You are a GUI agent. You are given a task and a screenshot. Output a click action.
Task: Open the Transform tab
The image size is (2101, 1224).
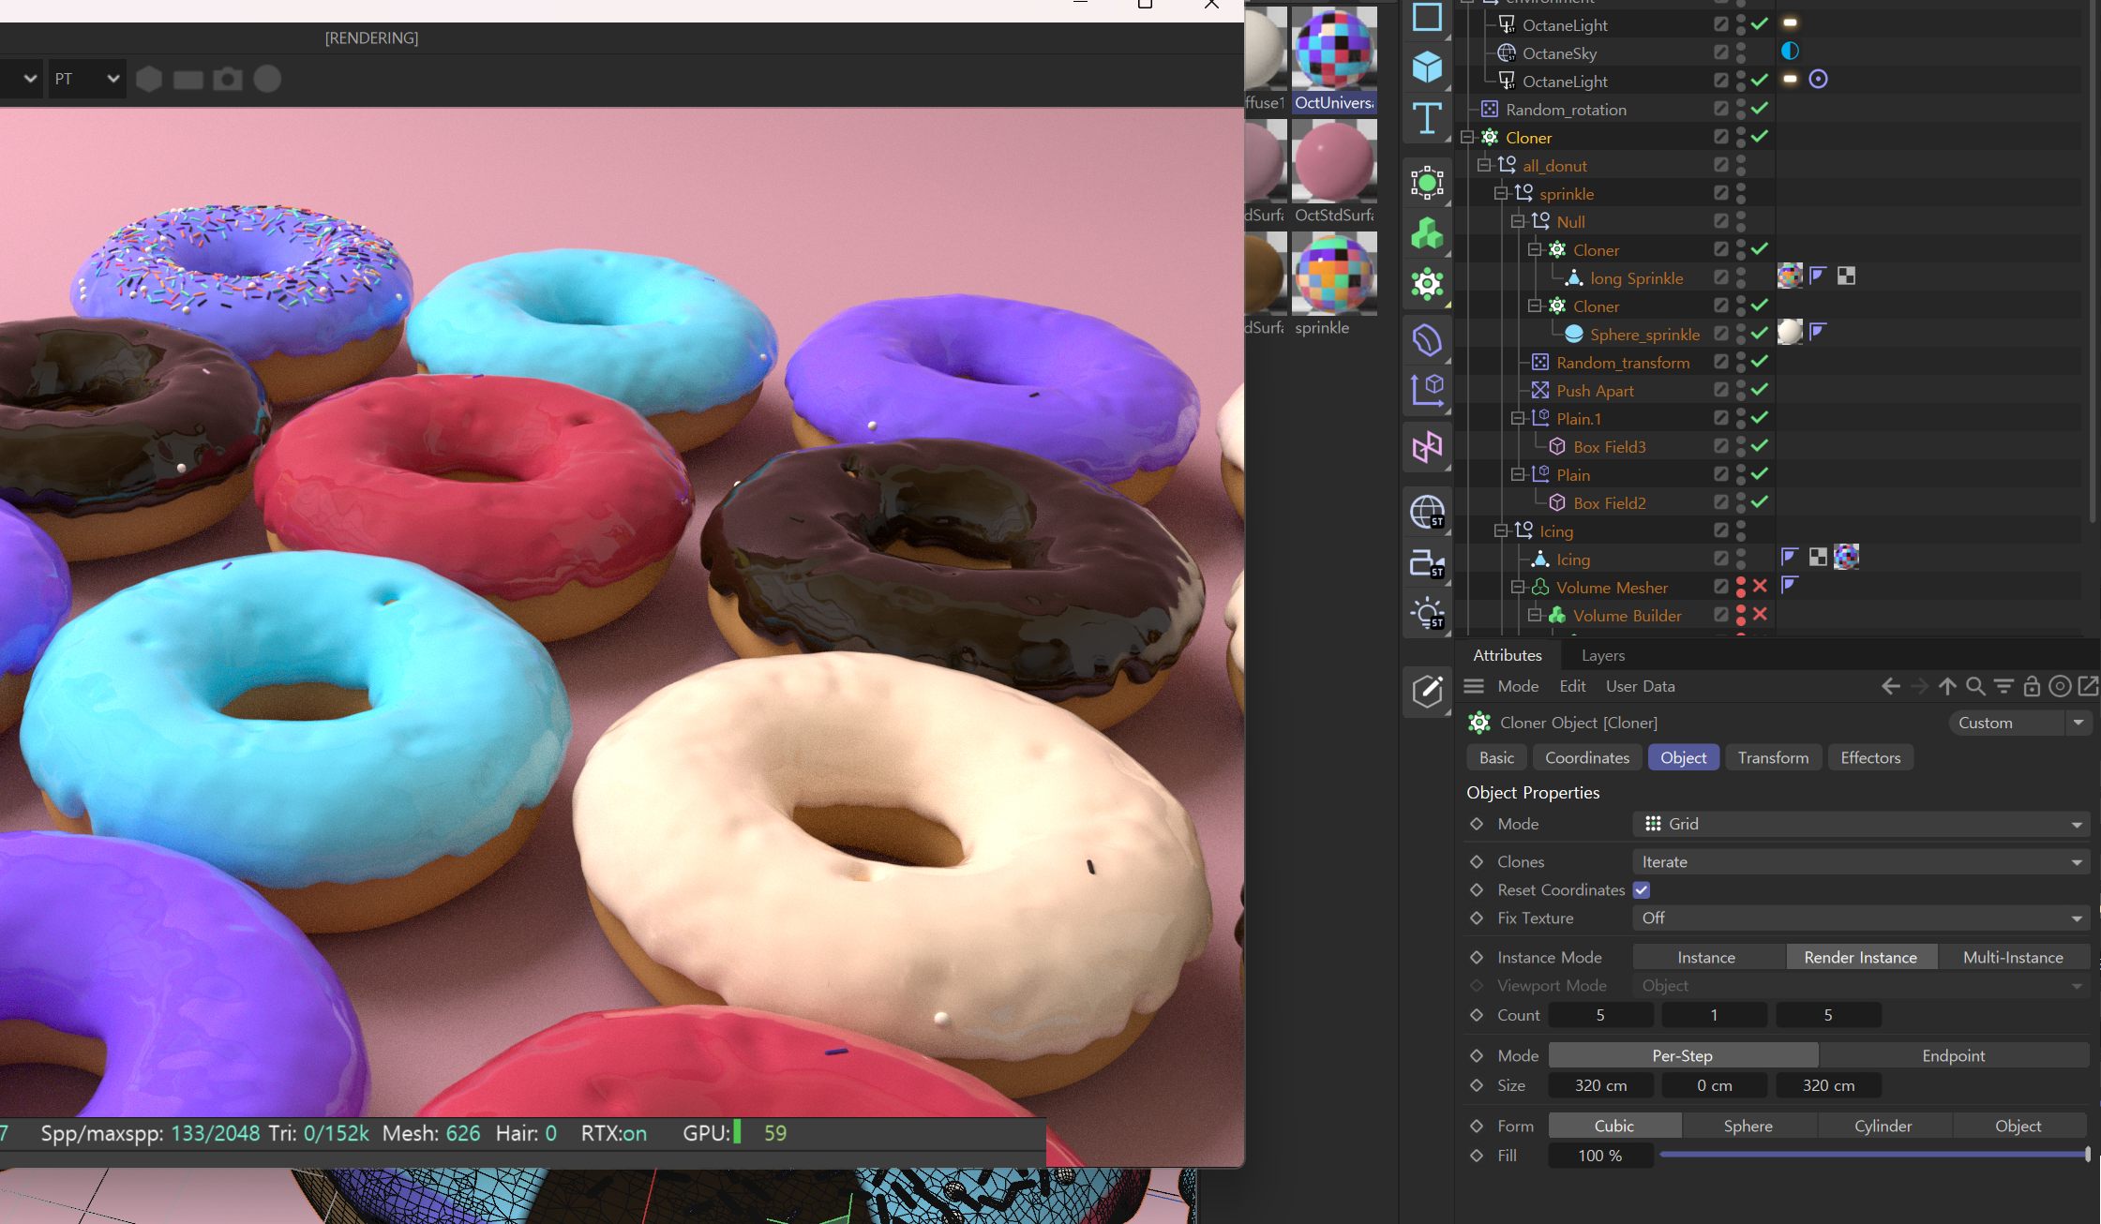pyautogui.click(x=1773, y=757)
